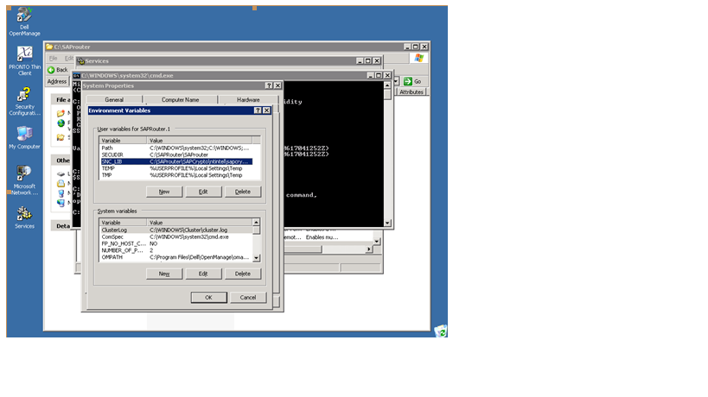Open the Recycle Bin icon
The height and width of the screenshot is (397, 708).
pyautogui.click(x=440, y=331)
